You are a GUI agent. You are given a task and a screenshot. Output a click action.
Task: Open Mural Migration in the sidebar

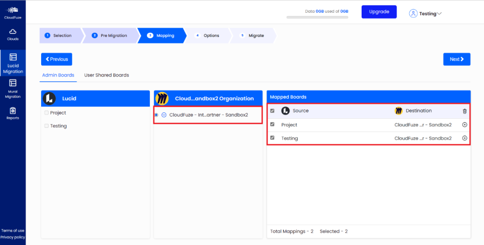[x=13, y=88]
